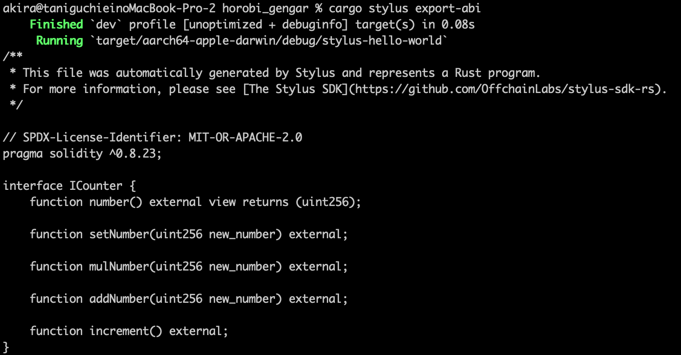Click the green 'Finished' status word

[x=56, y=24]
